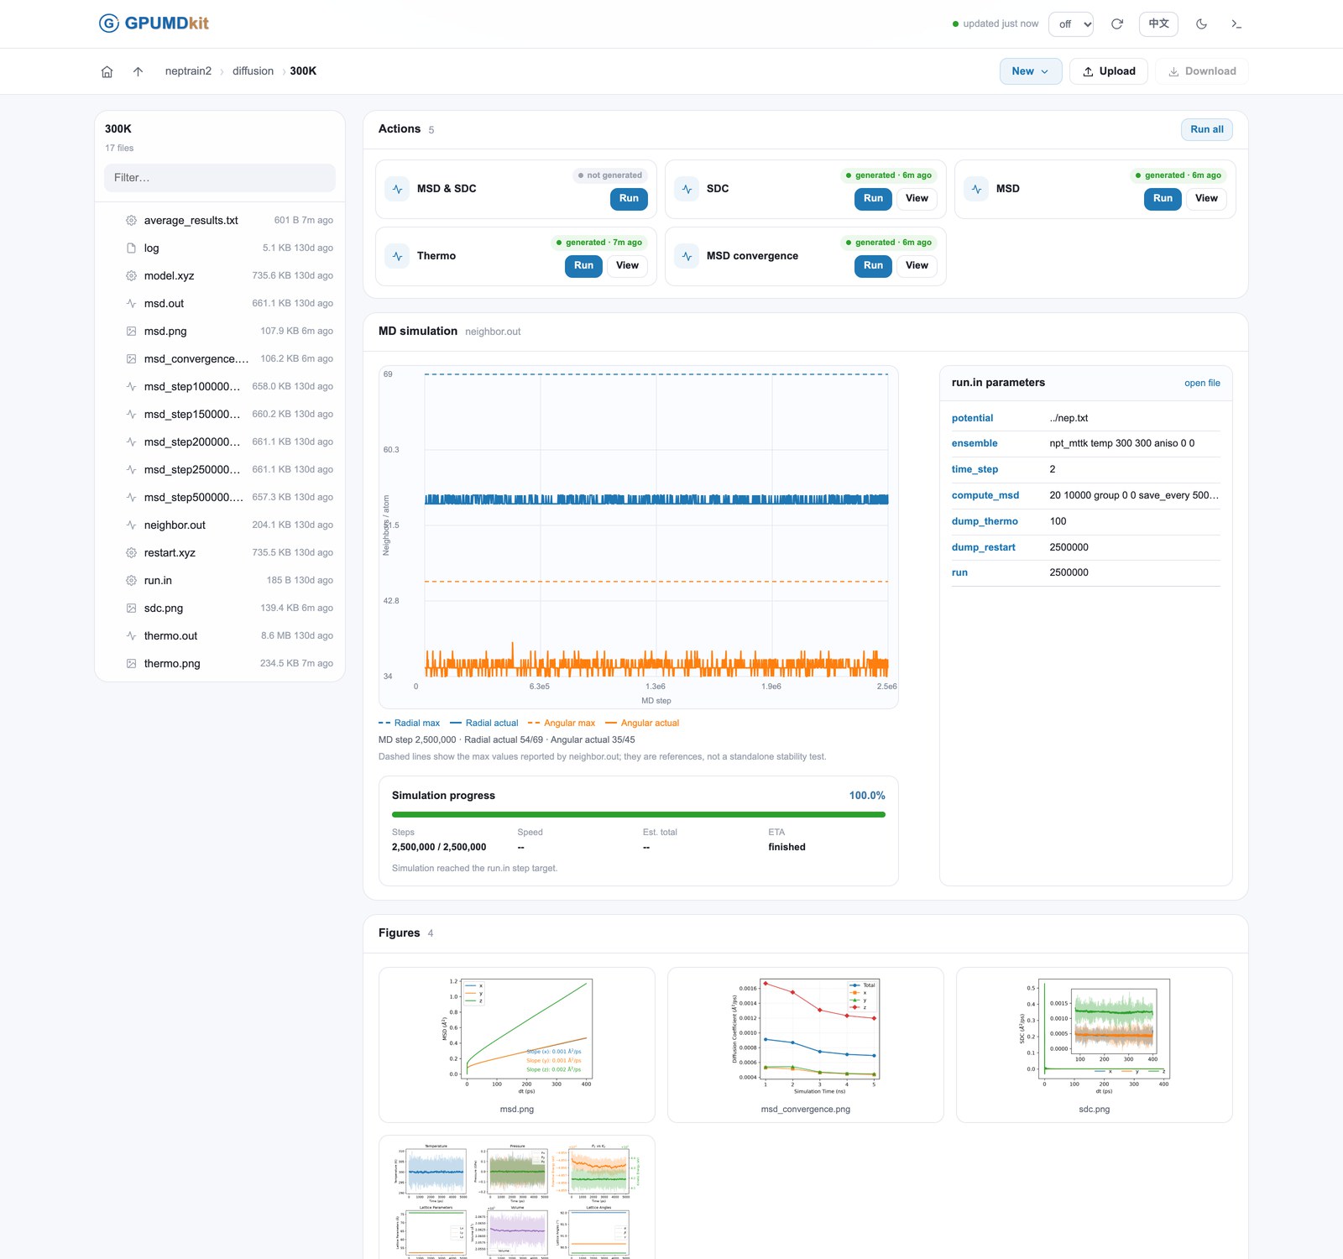View the Thermo action result

[627, 266]
